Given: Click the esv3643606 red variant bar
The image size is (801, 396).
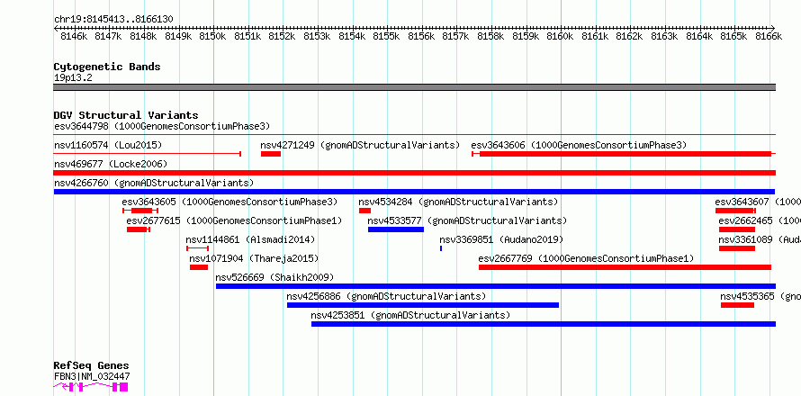Looking at the screenshot, I should 624,154.
